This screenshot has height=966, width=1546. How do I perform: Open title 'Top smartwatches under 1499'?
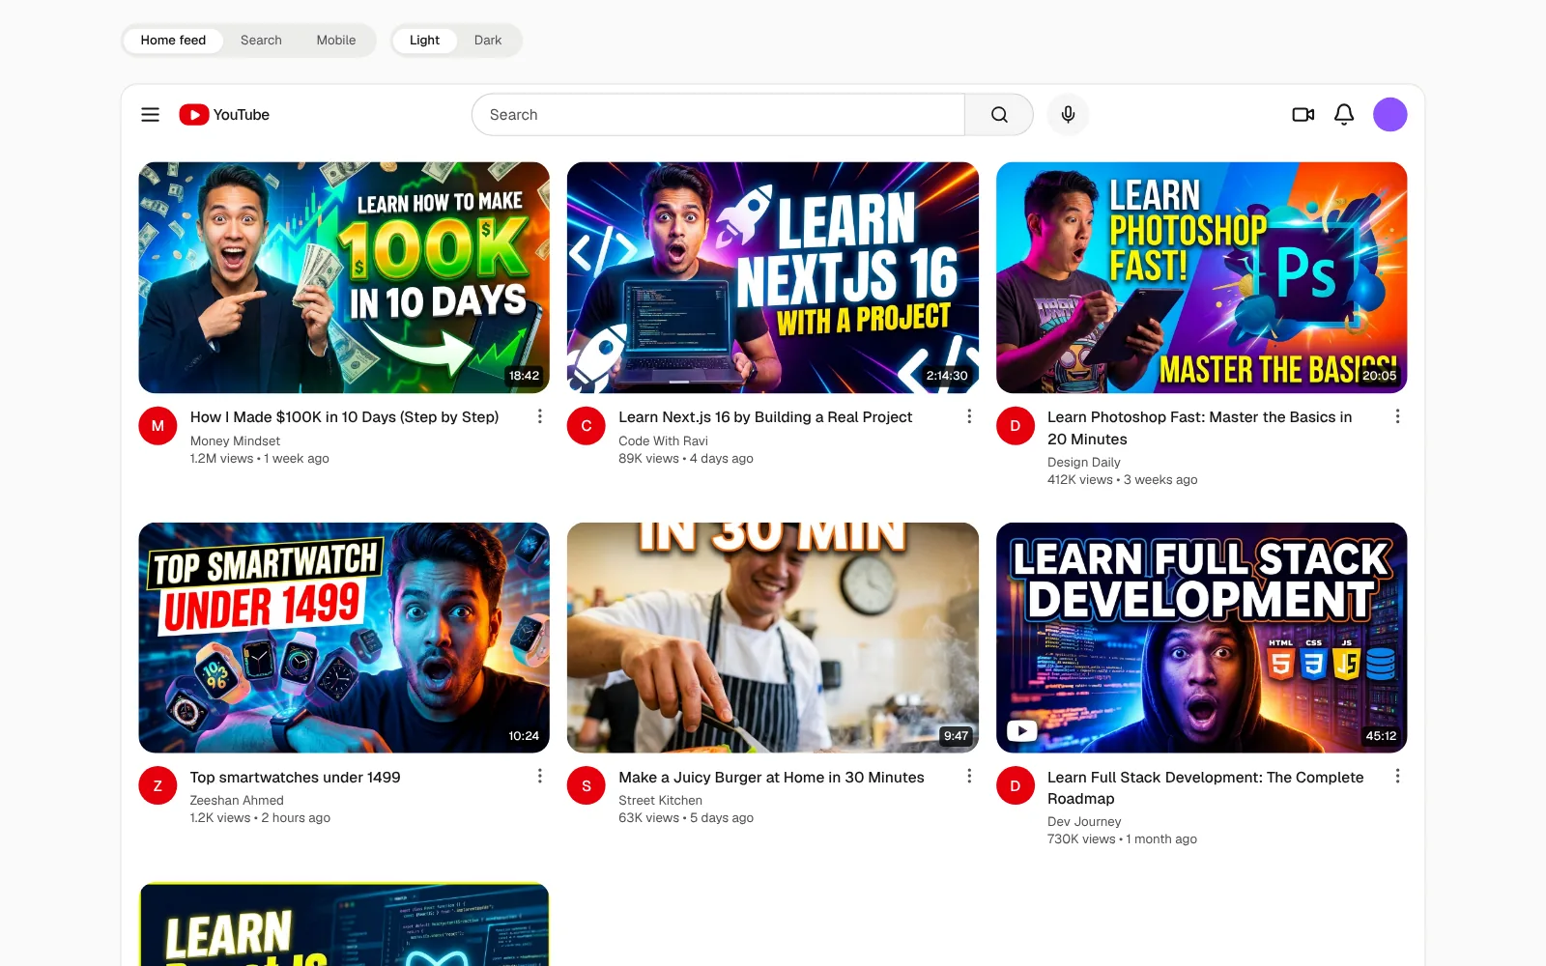pyautogui.click(x=296, y=778)
